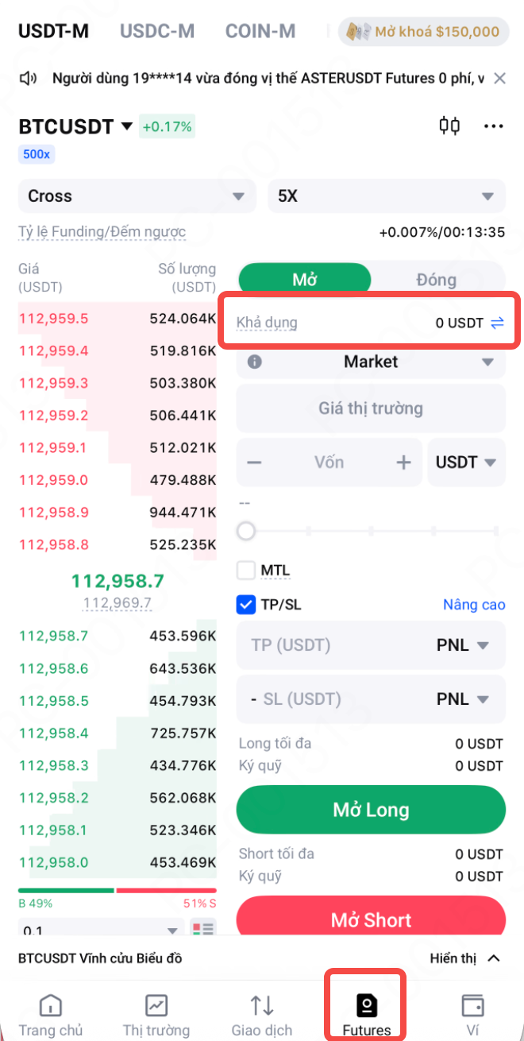Click the position size slider handle
The image size is (524, 1041).
coord(247,531)
